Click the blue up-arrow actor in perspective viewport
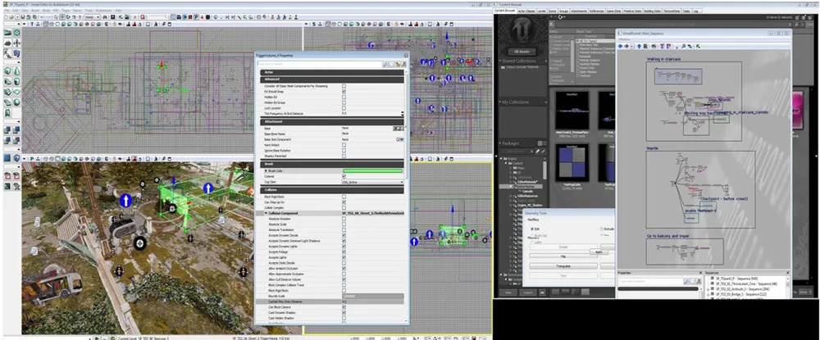Screen dimensions: 820x340 tap(125, 200)
